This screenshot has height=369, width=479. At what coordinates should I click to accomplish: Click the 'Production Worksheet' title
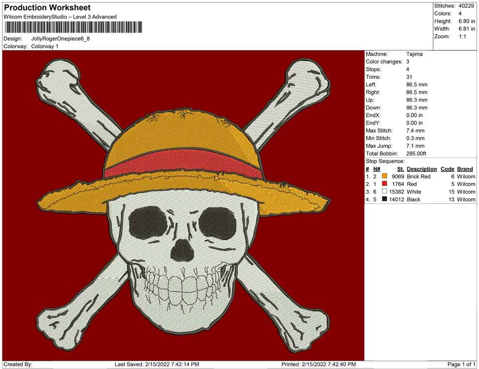click(47, 8)
